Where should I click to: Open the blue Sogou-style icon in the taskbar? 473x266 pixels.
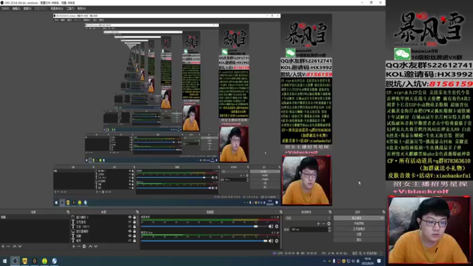click(x=54, y=261)
